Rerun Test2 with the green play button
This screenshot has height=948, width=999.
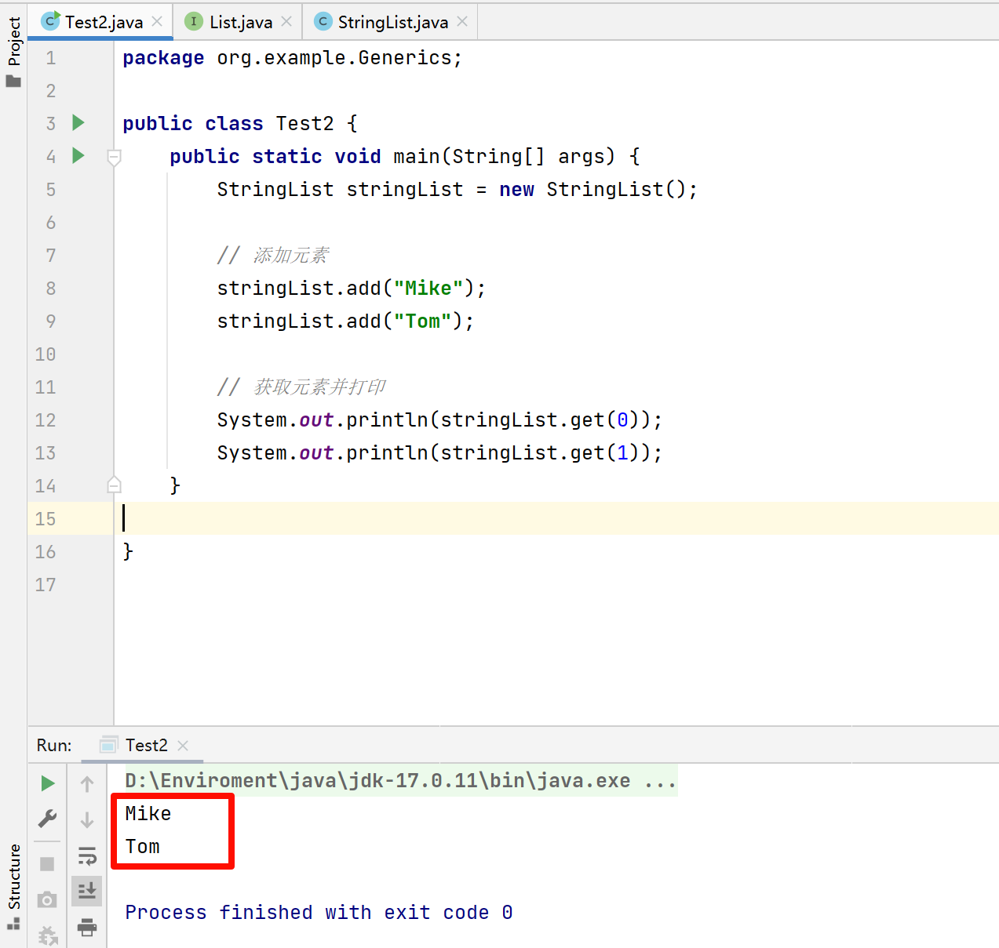coord(48,783)
